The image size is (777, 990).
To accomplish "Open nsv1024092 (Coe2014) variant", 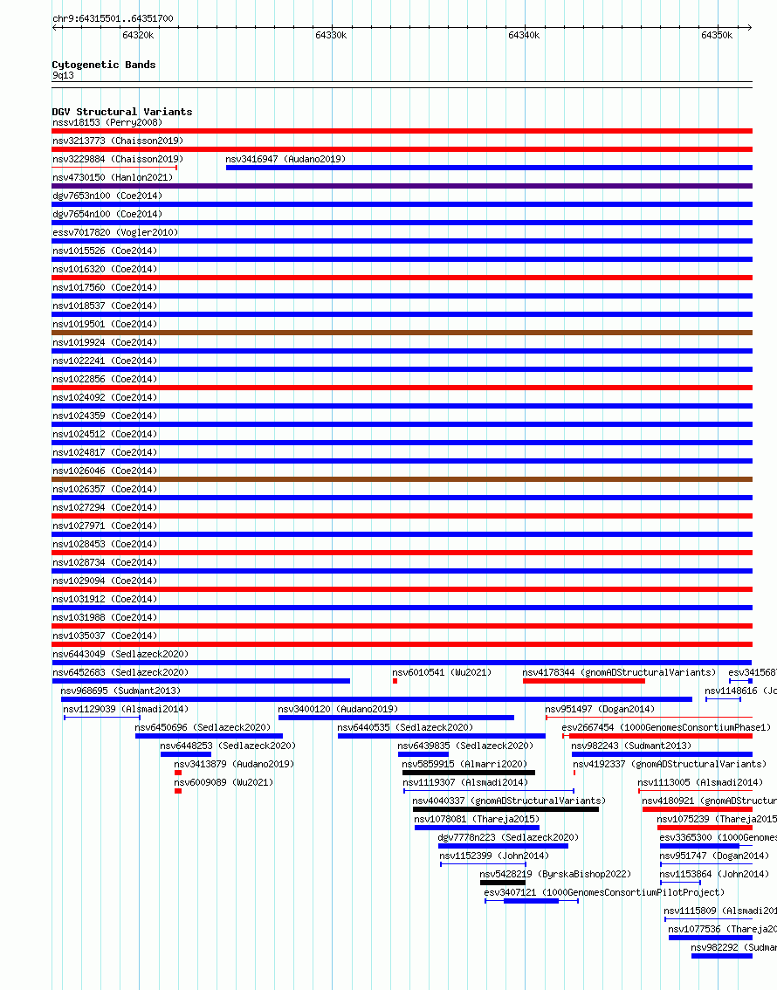I will pyautogui.click(x=105, y=397).
